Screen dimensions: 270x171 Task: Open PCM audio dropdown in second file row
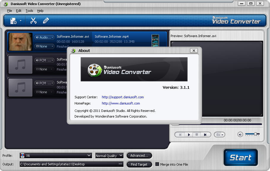(44, 60)
